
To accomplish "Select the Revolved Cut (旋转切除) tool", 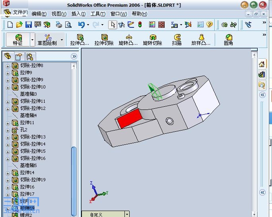I will click(x=152, y=40).
